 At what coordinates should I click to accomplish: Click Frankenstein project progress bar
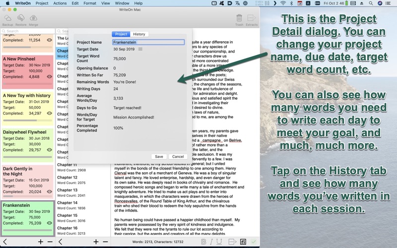coord(27,230)
